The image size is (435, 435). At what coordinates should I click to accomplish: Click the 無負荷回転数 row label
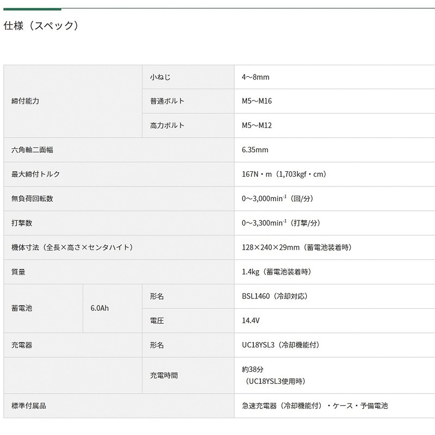point(32,198)
